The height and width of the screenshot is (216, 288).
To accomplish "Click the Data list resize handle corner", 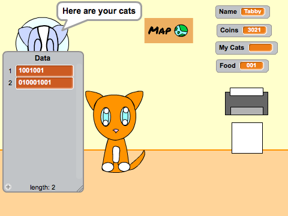I will click(80, 188).
